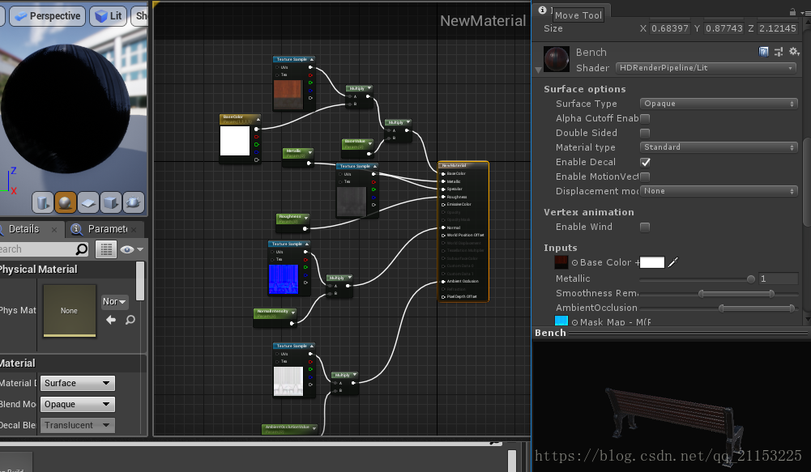Open the Material type Standard dropdown

pos(719,147)
